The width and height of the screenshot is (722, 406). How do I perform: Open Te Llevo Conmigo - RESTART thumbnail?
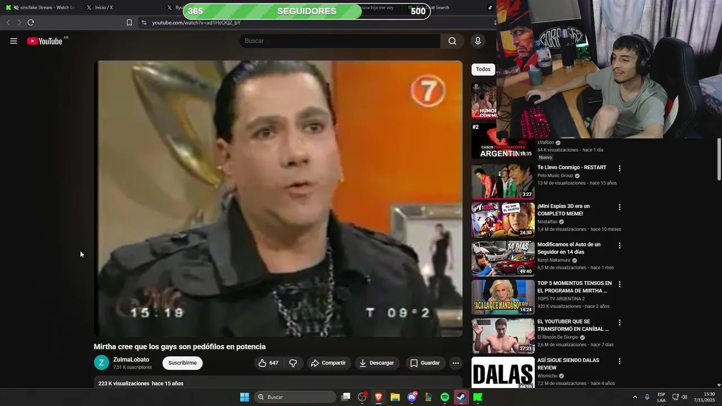coord(503,182)
